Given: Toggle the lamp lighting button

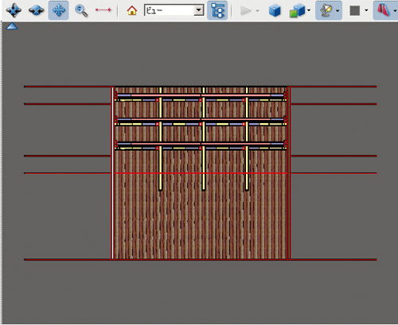Looking at the screenshot, I should click(x=326, y=10).
